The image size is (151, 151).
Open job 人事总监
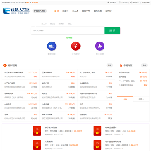[45, 104]
